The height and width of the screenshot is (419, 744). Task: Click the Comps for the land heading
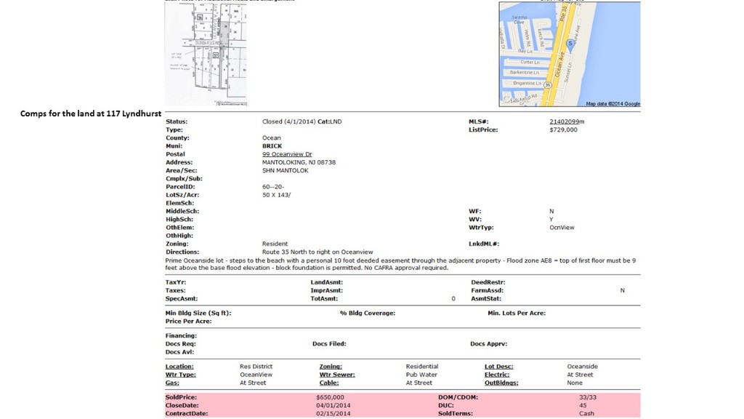point(91,113)
